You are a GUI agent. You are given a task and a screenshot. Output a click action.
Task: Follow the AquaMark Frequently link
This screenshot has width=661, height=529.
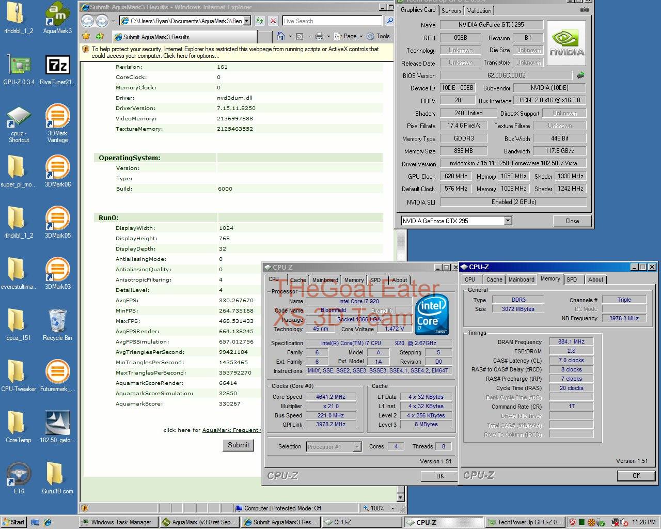tap(232, 430)
